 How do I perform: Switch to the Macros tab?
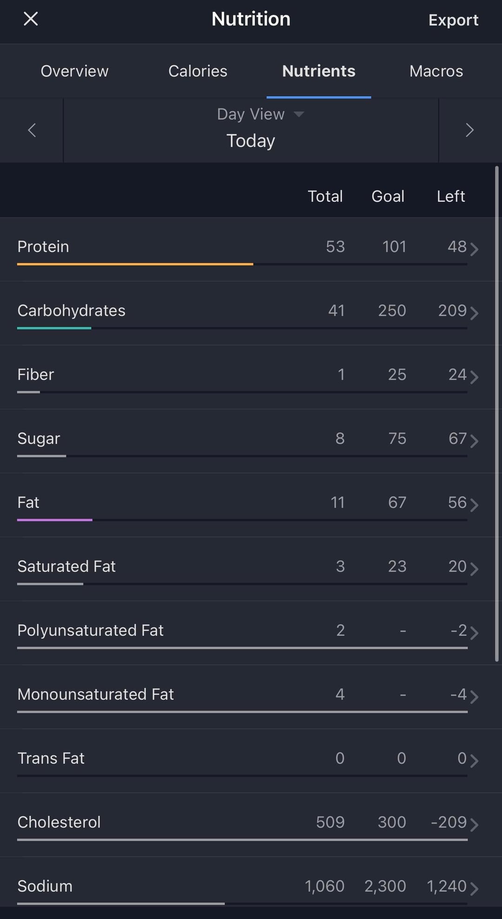coord(436,71)
